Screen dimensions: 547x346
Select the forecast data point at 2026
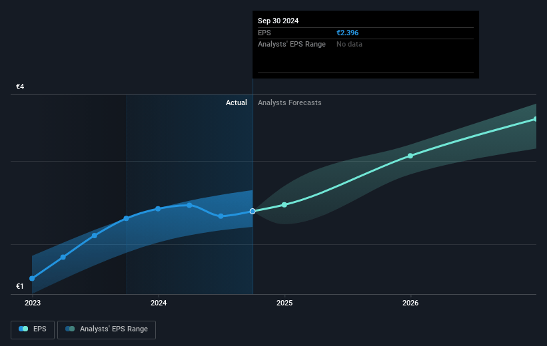[x=410, y=156]
